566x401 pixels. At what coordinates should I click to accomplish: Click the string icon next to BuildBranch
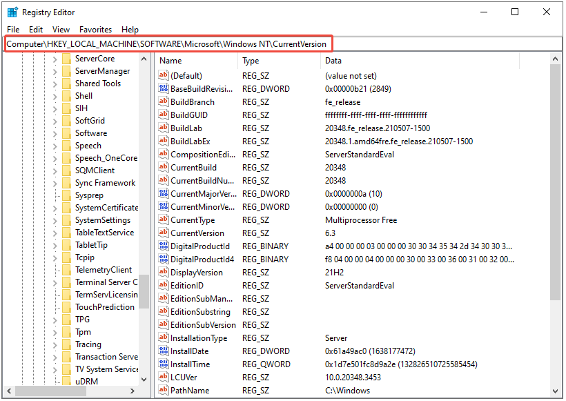(164, 102)
